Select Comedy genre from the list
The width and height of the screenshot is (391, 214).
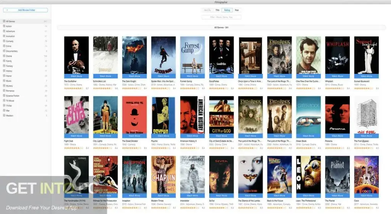click(10, 41)
